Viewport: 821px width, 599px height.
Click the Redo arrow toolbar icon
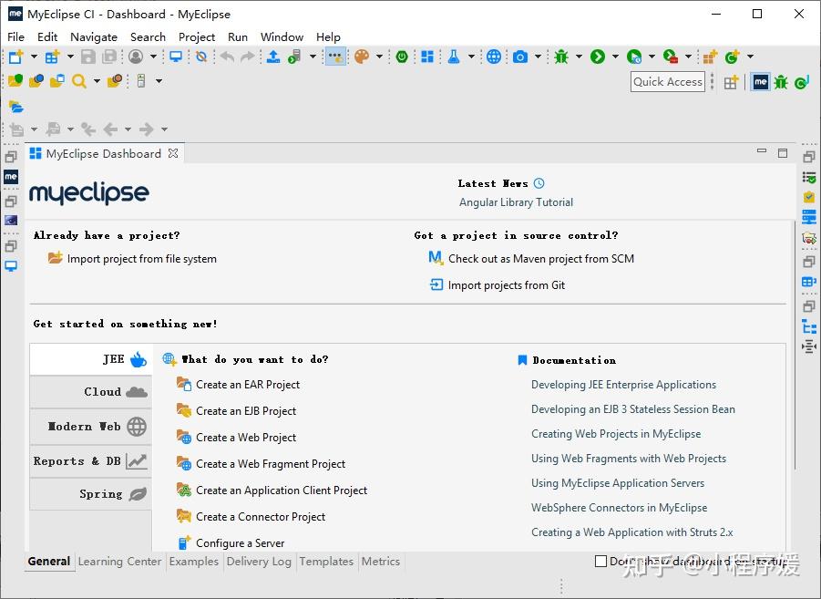248,57
